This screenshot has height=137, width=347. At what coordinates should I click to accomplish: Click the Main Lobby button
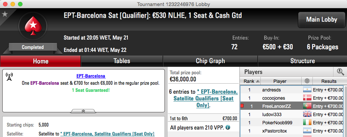(x=322, y=20)
